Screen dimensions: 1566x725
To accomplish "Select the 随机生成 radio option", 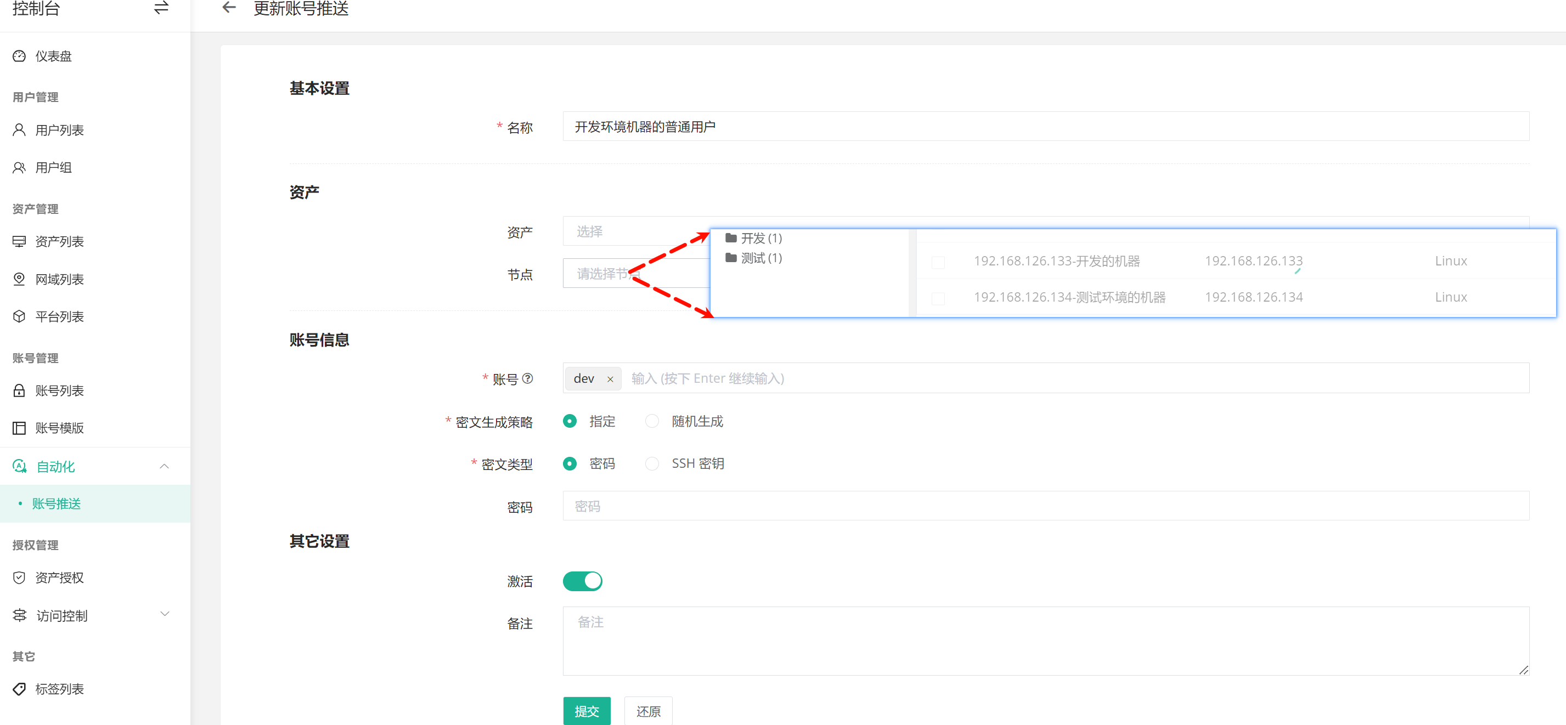I will 652,421.
